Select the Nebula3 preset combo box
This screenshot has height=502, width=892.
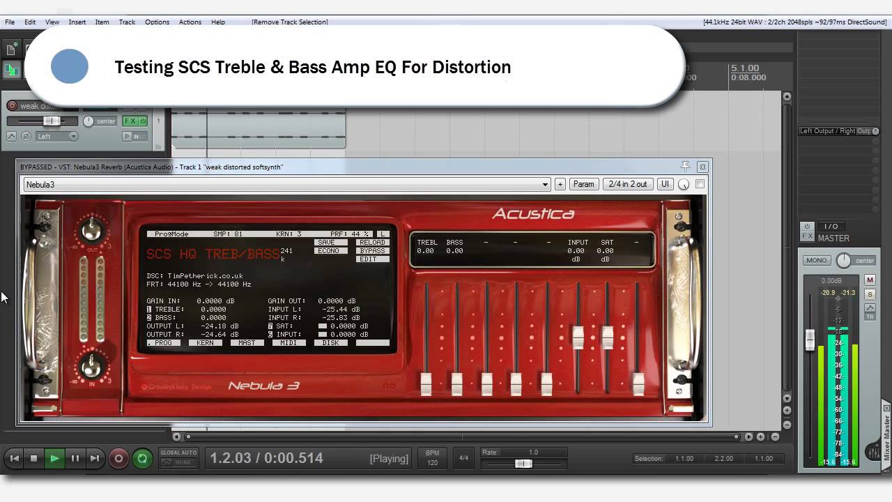tap(287, 185)
